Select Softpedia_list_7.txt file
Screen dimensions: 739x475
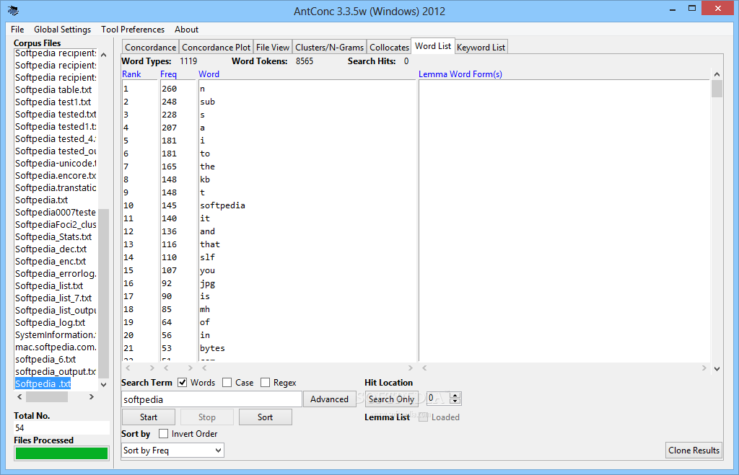53,298
